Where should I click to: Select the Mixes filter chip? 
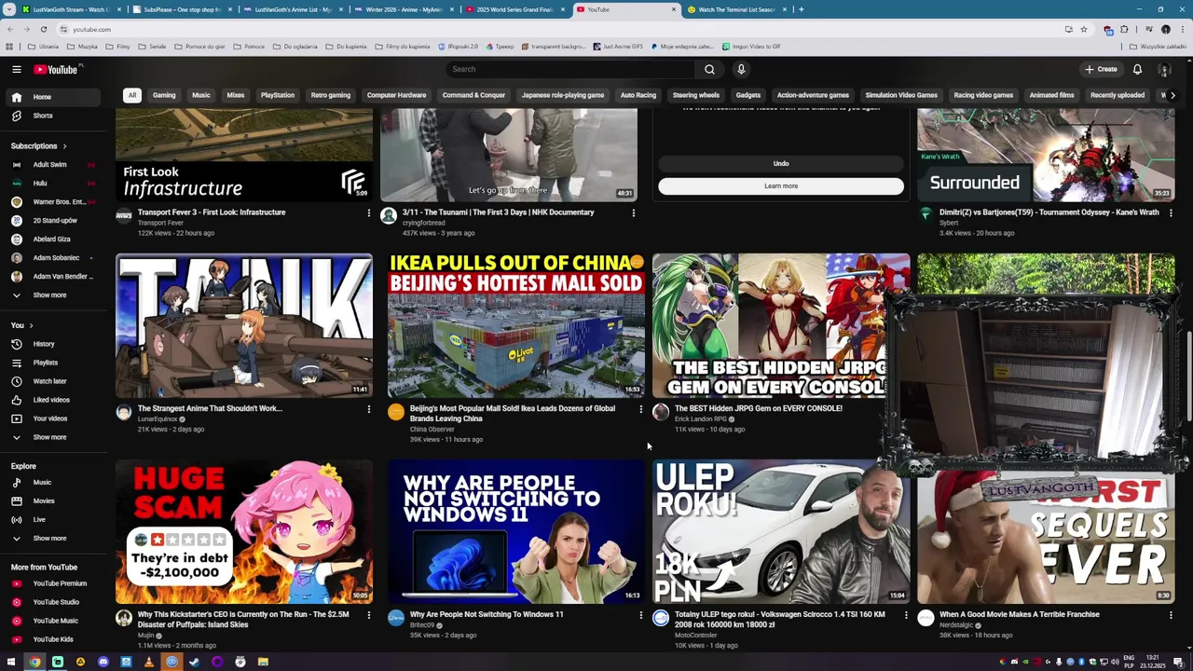[236, 95]
